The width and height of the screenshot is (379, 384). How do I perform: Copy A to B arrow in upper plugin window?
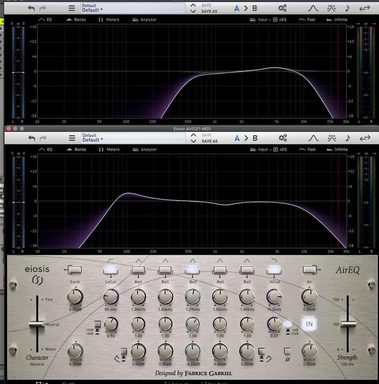tap(246, 8)
